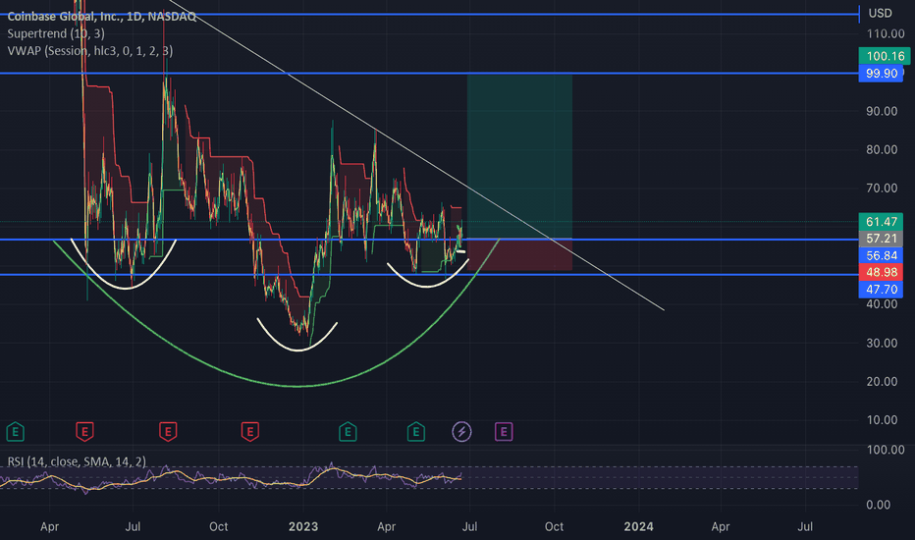The image size is (915, 540).
Task: Click the 47.70 blue price label
Action: coord(882,289)
